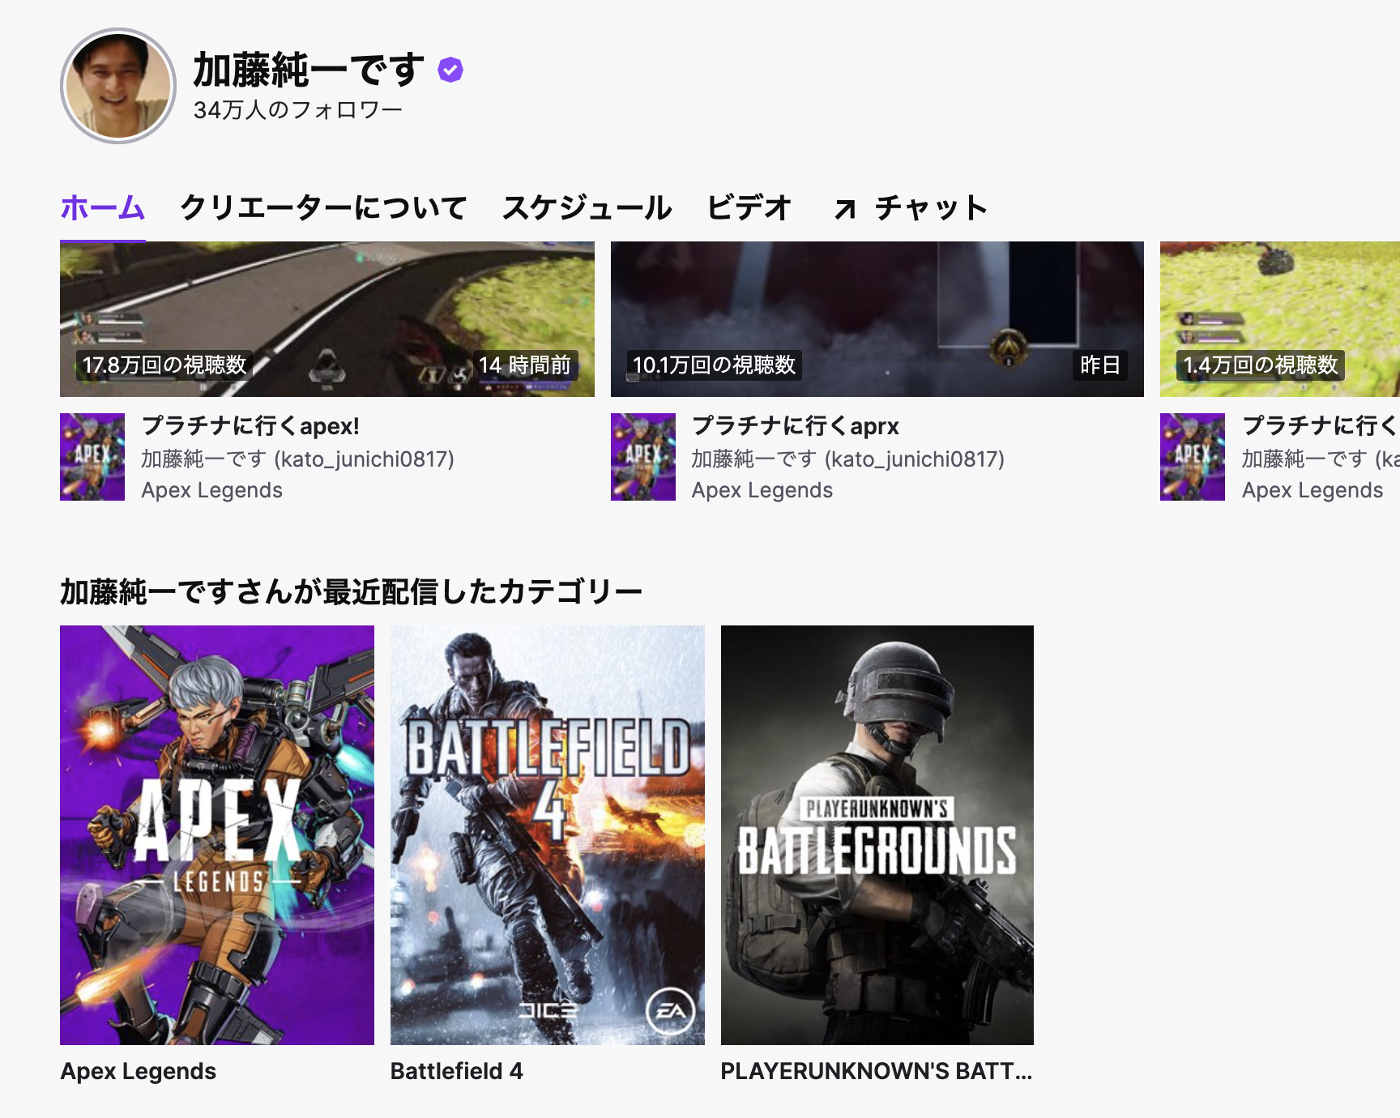Open Apex game icon beside the third video
Screen dimensions: 1400x1118
coord(1193,457)
